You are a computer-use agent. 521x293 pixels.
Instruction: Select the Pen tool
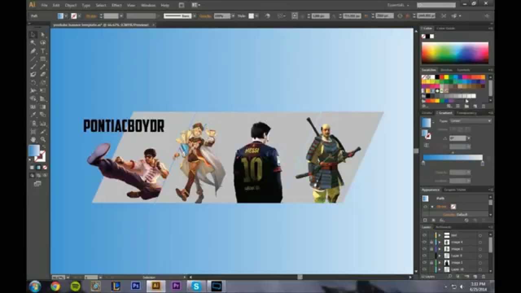point(33,51)
